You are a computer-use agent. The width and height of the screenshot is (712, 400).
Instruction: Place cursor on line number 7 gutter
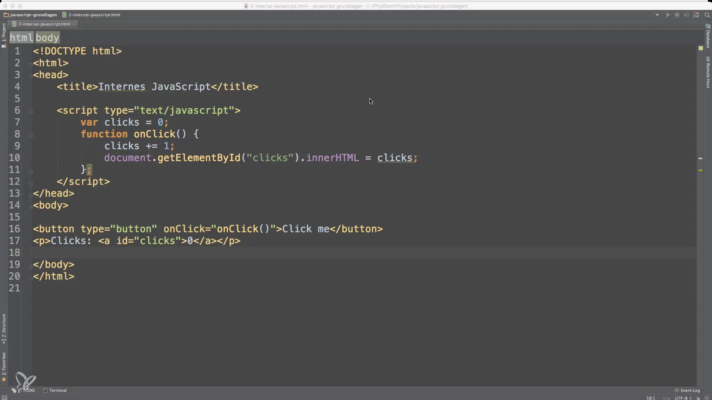(17, 122)
